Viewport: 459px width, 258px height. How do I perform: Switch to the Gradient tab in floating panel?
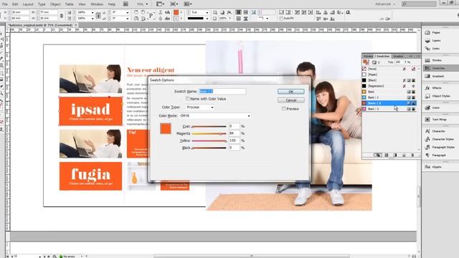pos(398,56)
